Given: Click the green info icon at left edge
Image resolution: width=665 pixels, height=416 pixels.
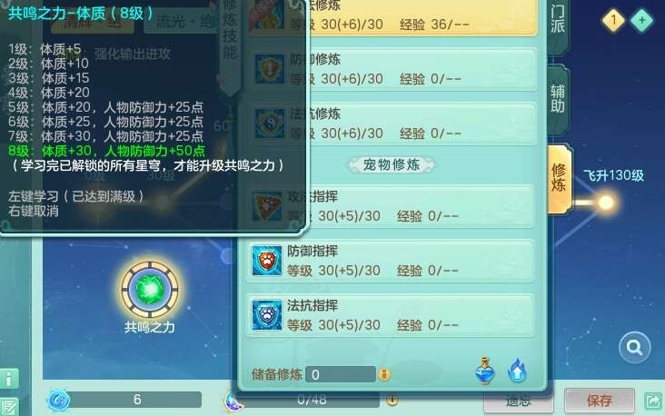Looking at the screenshot, I should point(9,378).
